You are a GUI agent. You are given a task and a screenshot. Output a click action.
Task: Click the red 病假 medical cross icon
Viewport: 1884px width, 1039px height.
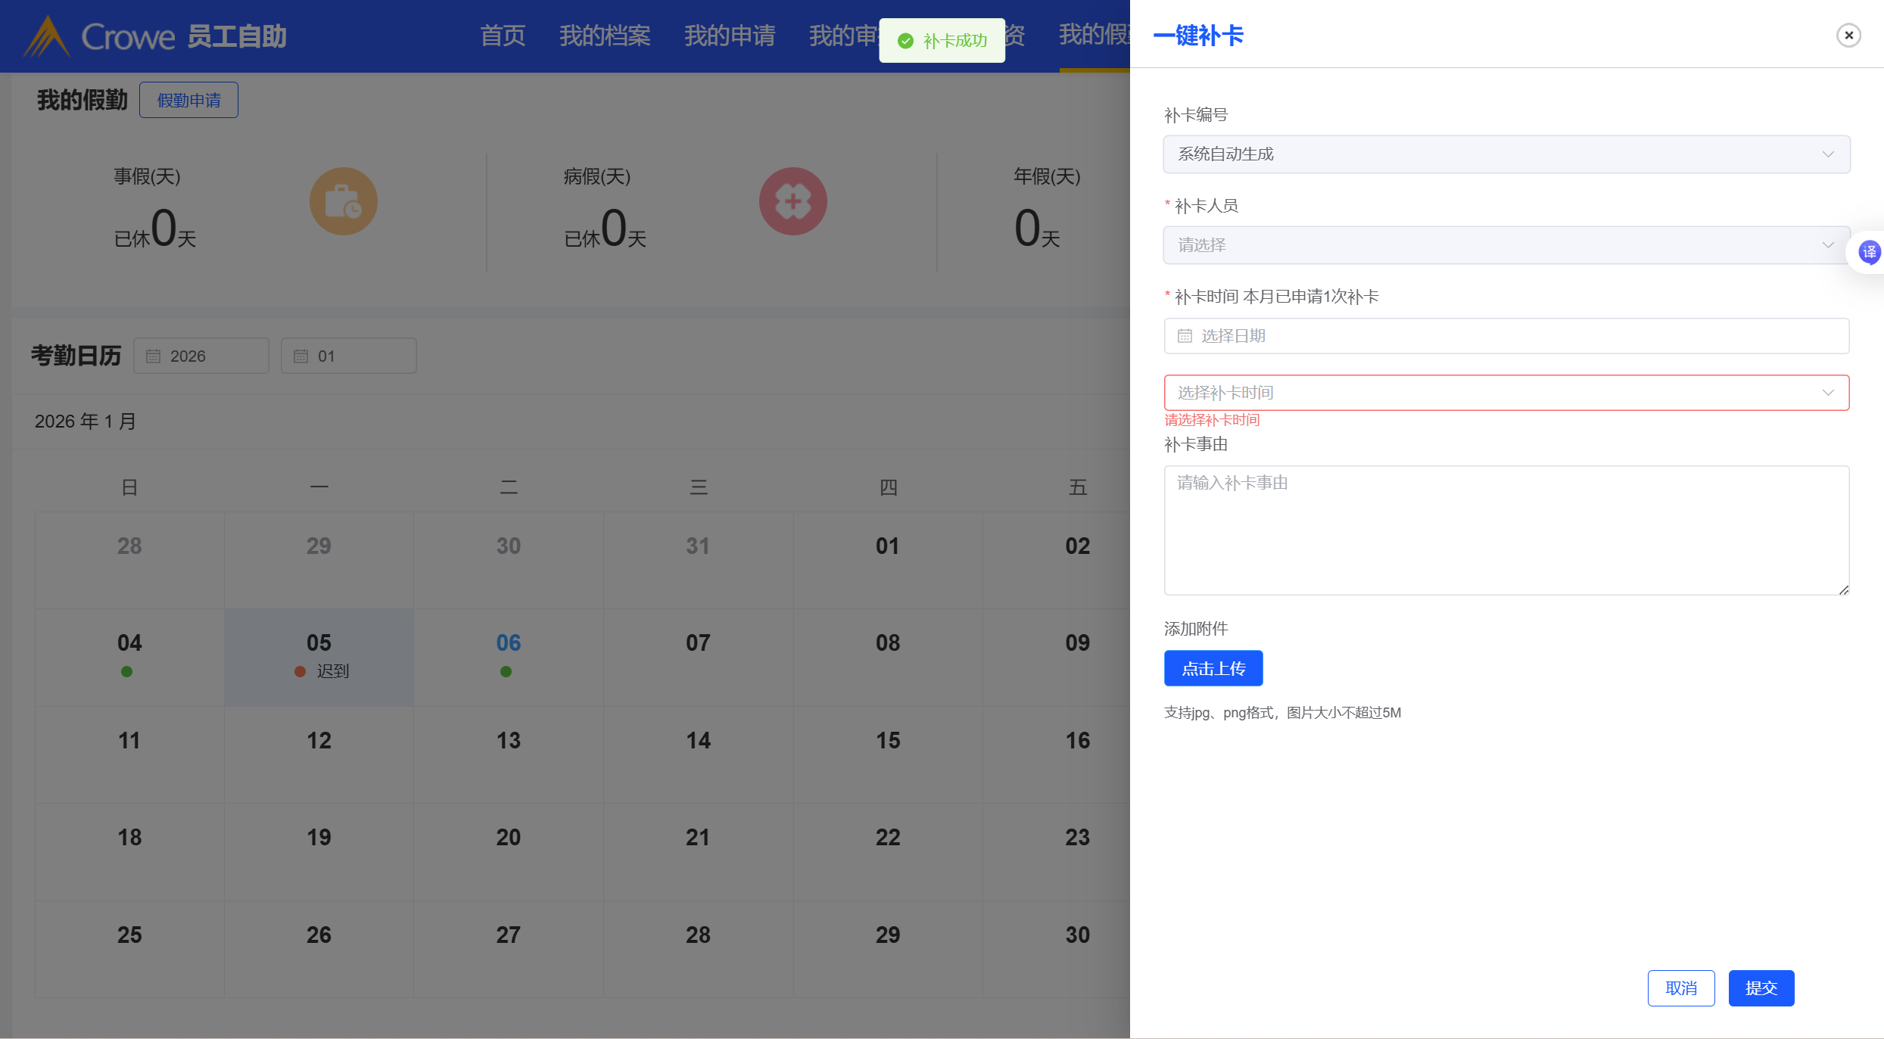pyautogui.click(x=793, y=201)
